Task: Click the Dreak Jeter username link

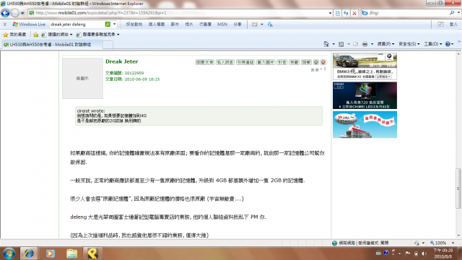Action: point(122,61)
